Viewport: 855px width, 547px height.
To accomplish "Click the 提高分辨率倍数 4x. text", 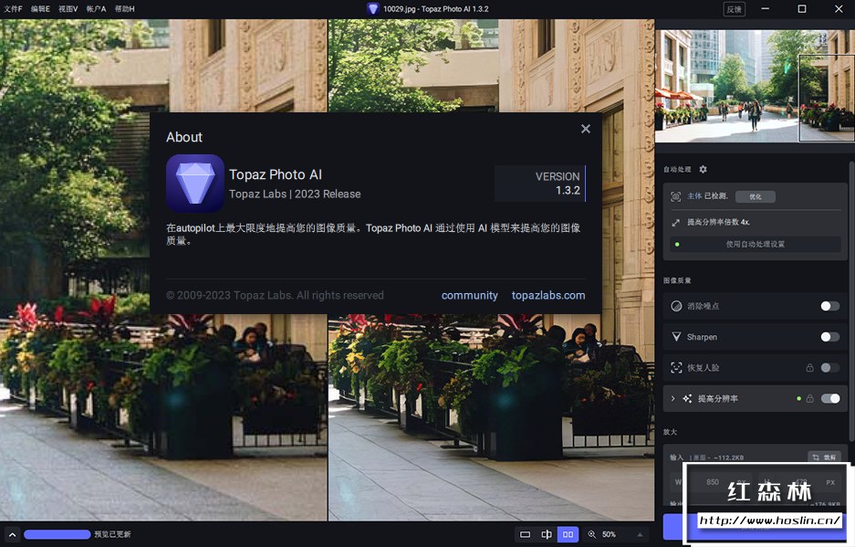I will (x=718, y=222).
